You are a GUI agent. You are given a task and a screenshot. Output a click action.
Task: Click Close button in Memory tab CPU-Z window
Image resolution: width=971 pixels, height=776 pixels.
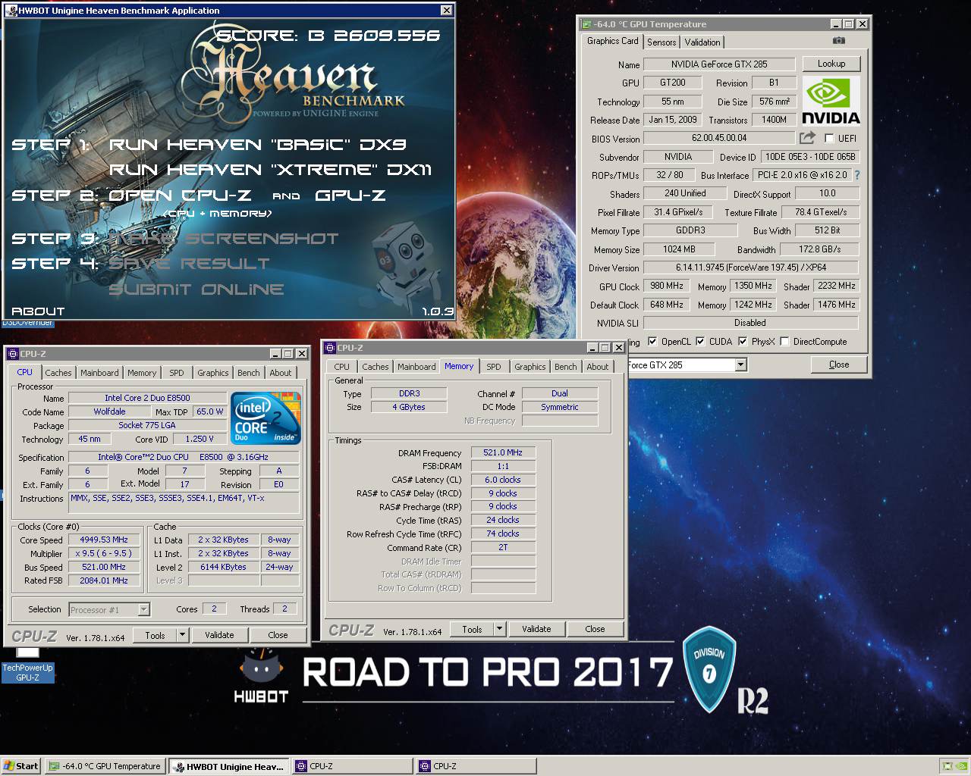(595, 629)
